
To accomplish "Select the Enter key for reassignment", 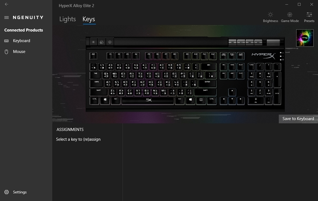I will [x=207, y=84].
